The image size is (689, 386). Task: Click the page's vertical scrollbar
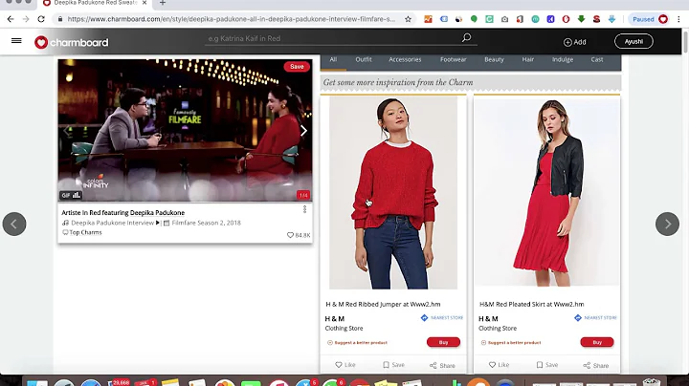[x=685, y=42]
